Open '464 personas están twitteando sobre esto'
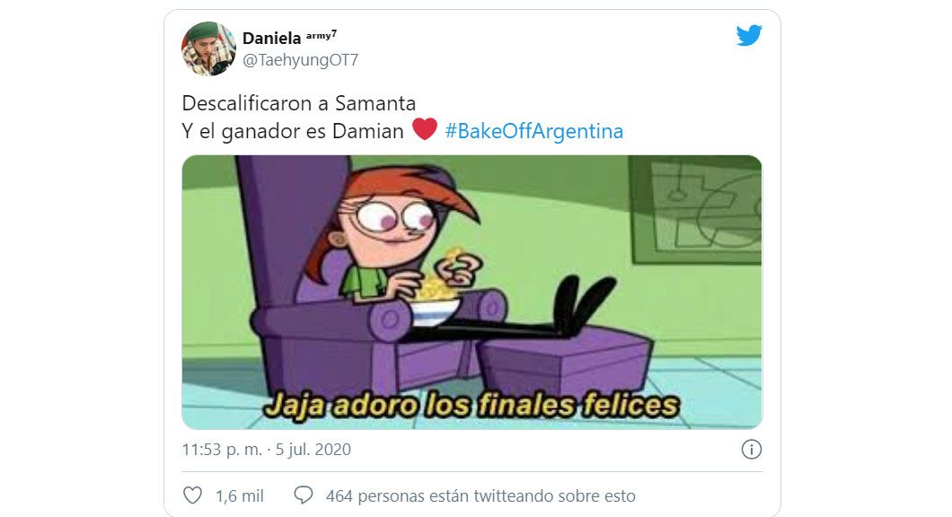 (480, 496)
